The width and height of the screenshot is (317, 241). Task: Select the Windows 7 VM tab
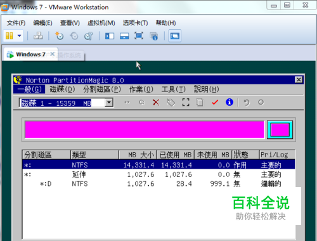[30, 55]
